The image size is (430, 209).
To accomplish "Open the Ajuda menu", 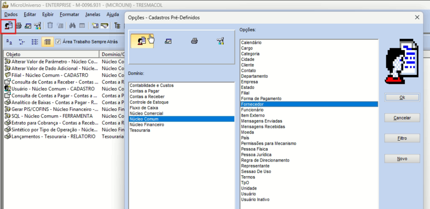I will [113, 15].
